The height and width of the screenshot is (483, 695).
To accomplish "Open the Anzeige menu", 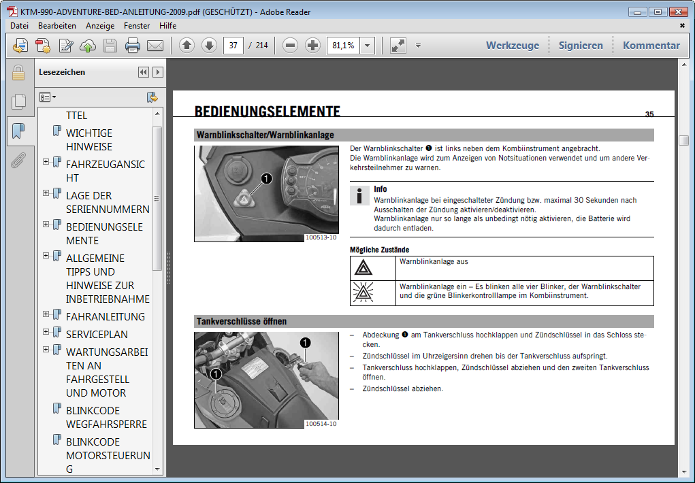I will pos(100,26).
